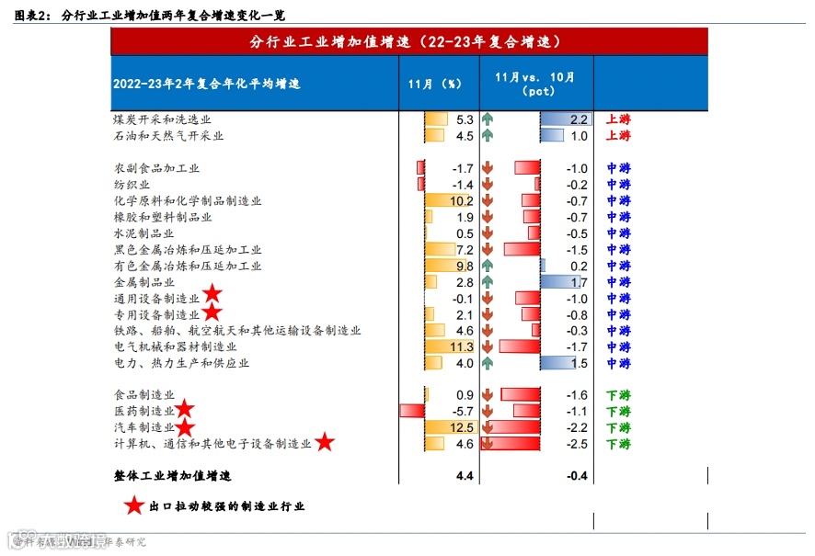Click the down arrow in 食品制造业 row
The image size is (815, 556).
pos(487,395)
